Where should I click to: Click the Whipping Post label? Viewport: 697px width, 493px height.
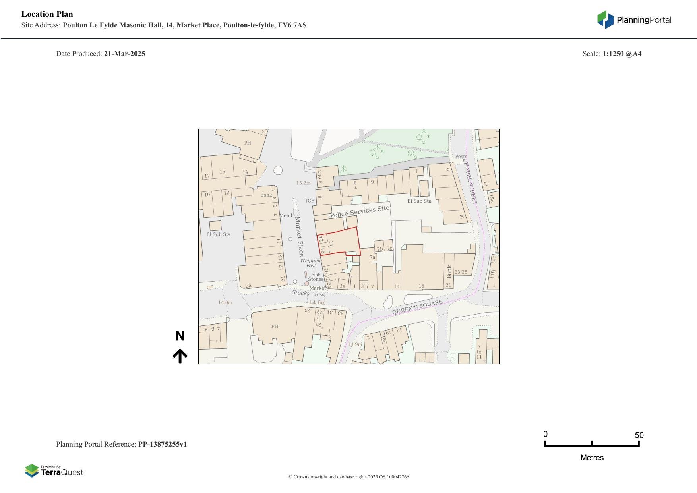311,263
